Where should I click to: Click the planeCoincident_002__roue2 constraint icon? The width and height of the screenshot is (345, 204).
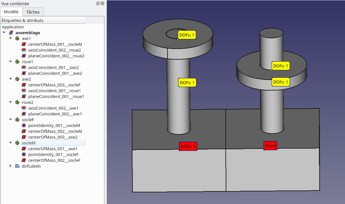tap(24, 56)
